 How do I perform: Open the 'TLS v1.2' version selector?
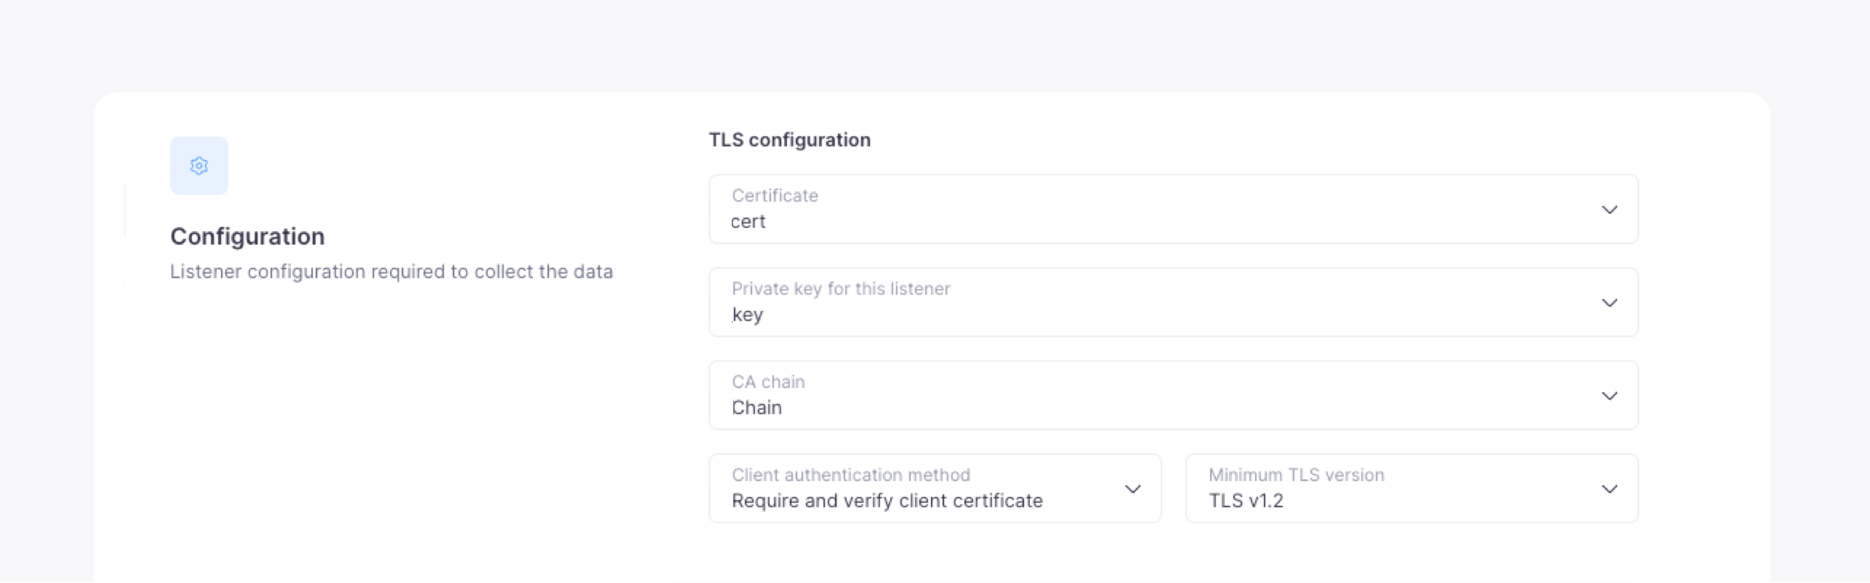point(1246,501)
